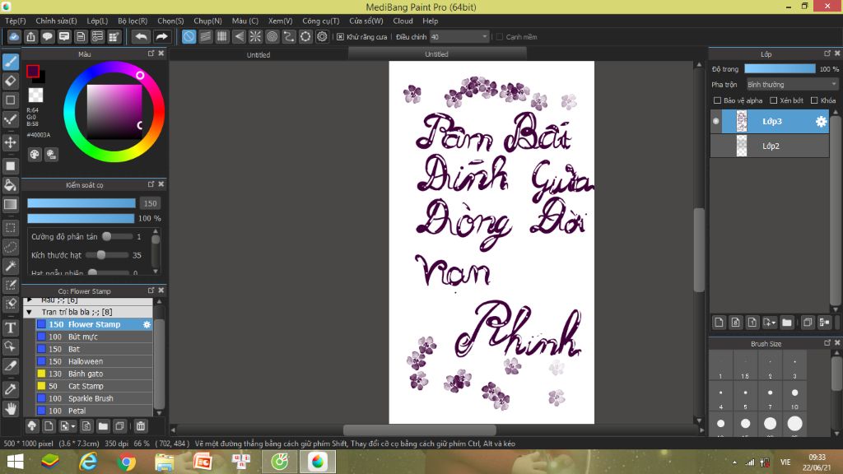Click the Lớp3 layer thumbnail
Screen dimensions: 843x474
742,122
